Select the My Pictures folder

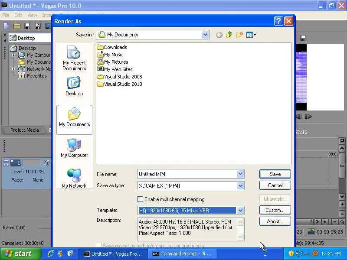(x=113, y=62)
